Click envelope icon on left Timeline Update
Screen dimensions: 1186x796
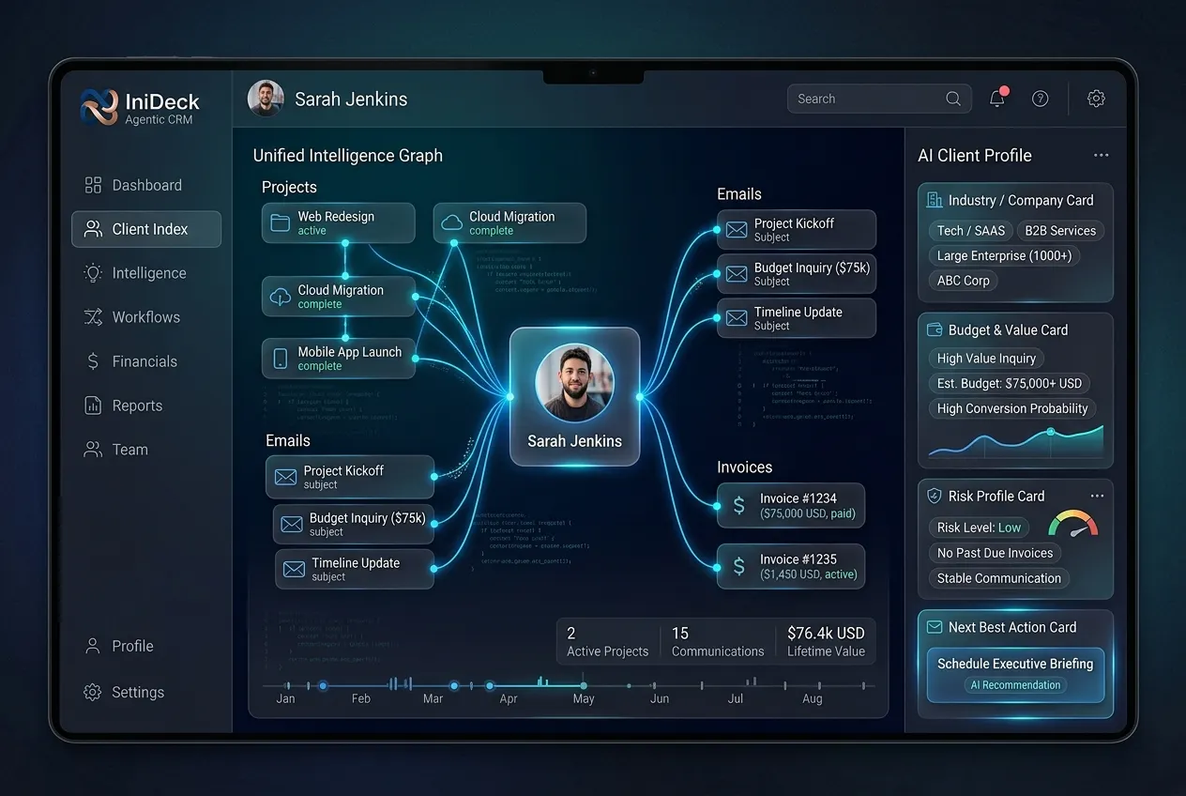point(295,569)
